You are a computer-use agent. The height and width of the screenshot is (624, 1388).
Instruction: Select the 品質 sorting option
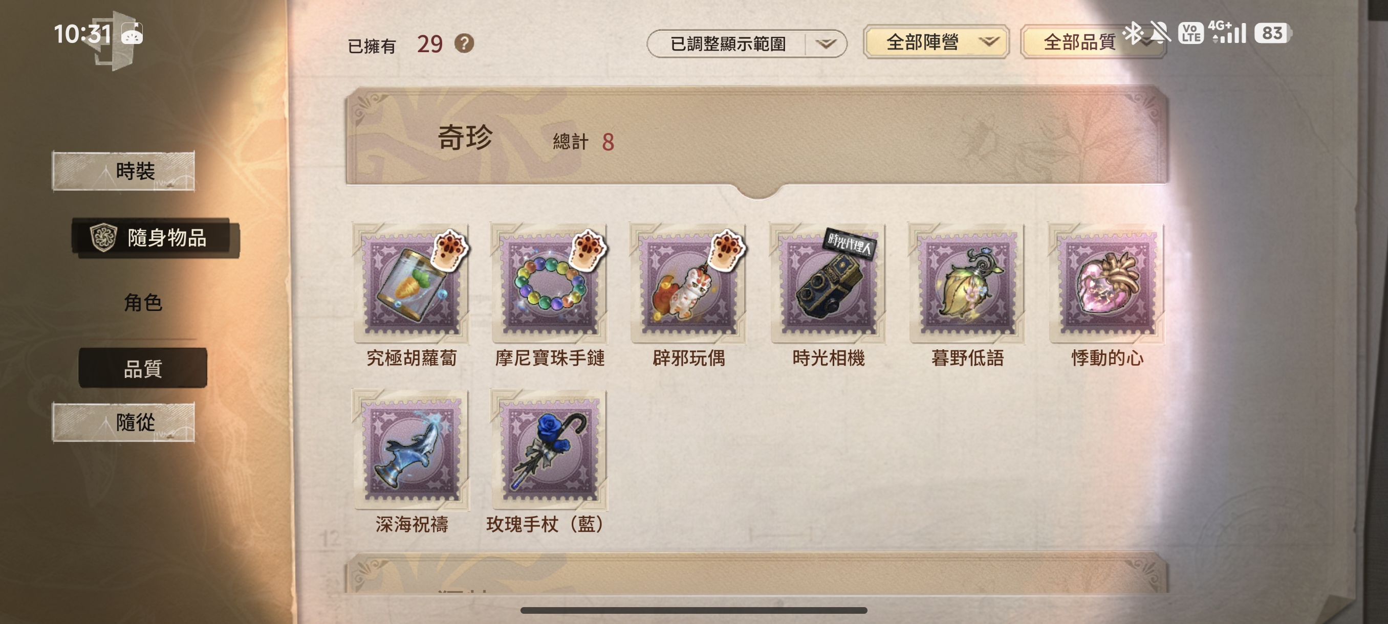143,368
